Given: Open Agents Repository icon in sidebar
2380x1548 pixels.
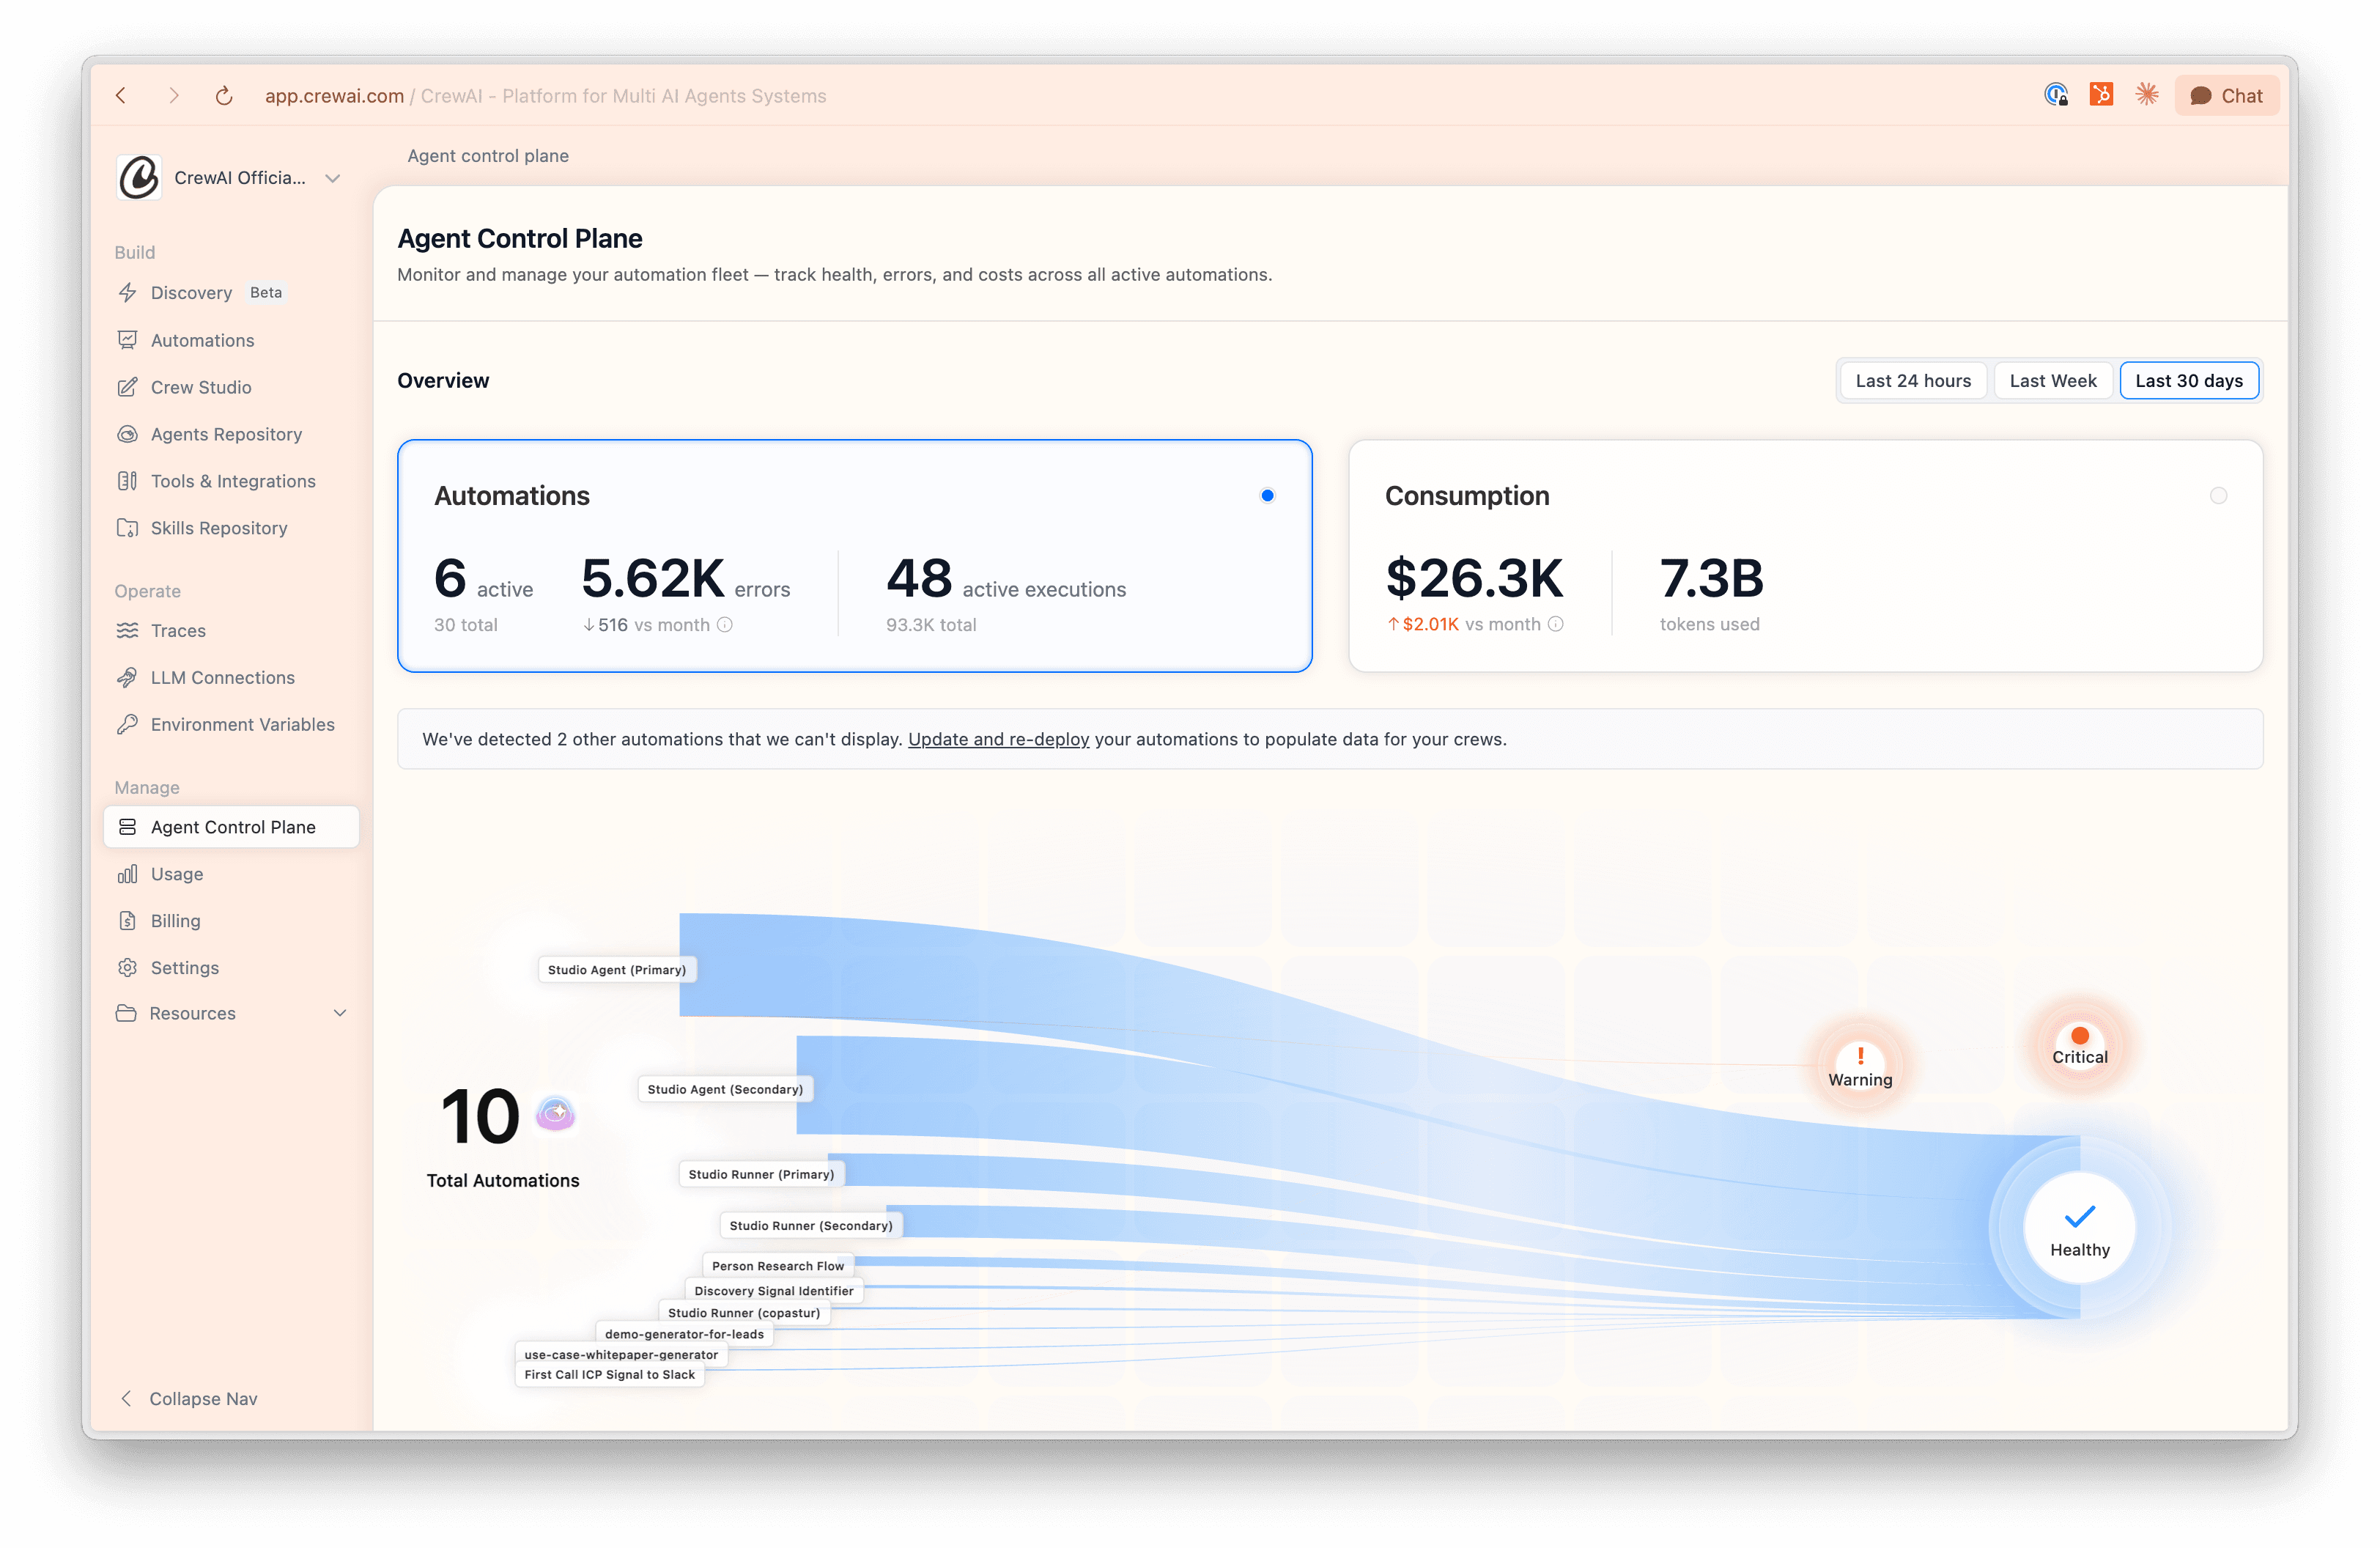Looking at the screenshot, I should point(127,434).
